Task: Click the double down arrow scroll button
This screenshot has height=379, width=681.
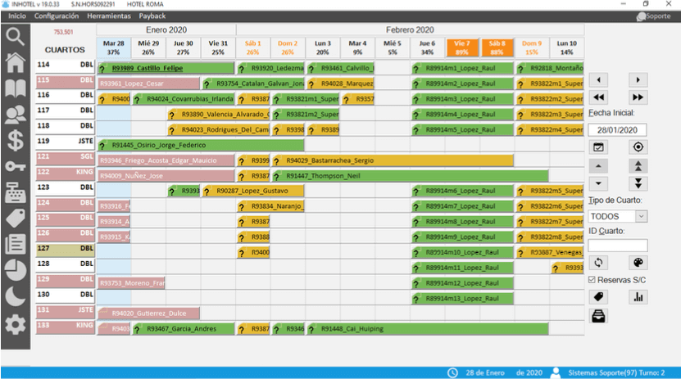Action: [x=636, y=183]
